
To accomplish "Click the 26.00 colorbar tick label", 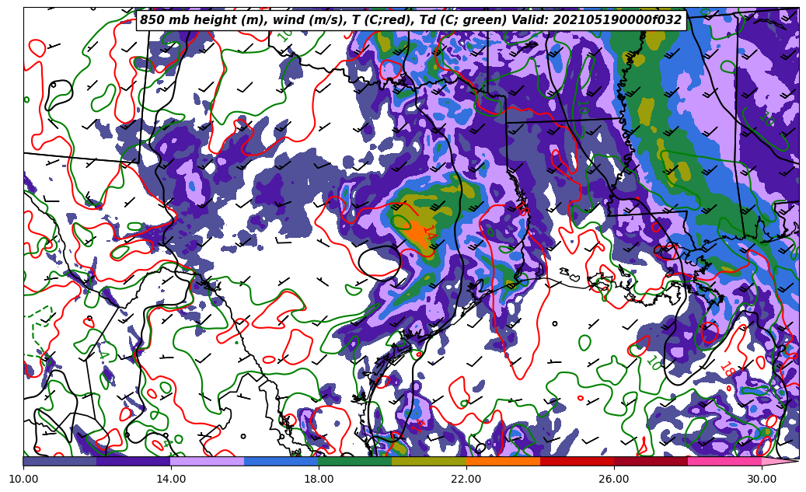I will pos(614,479).
